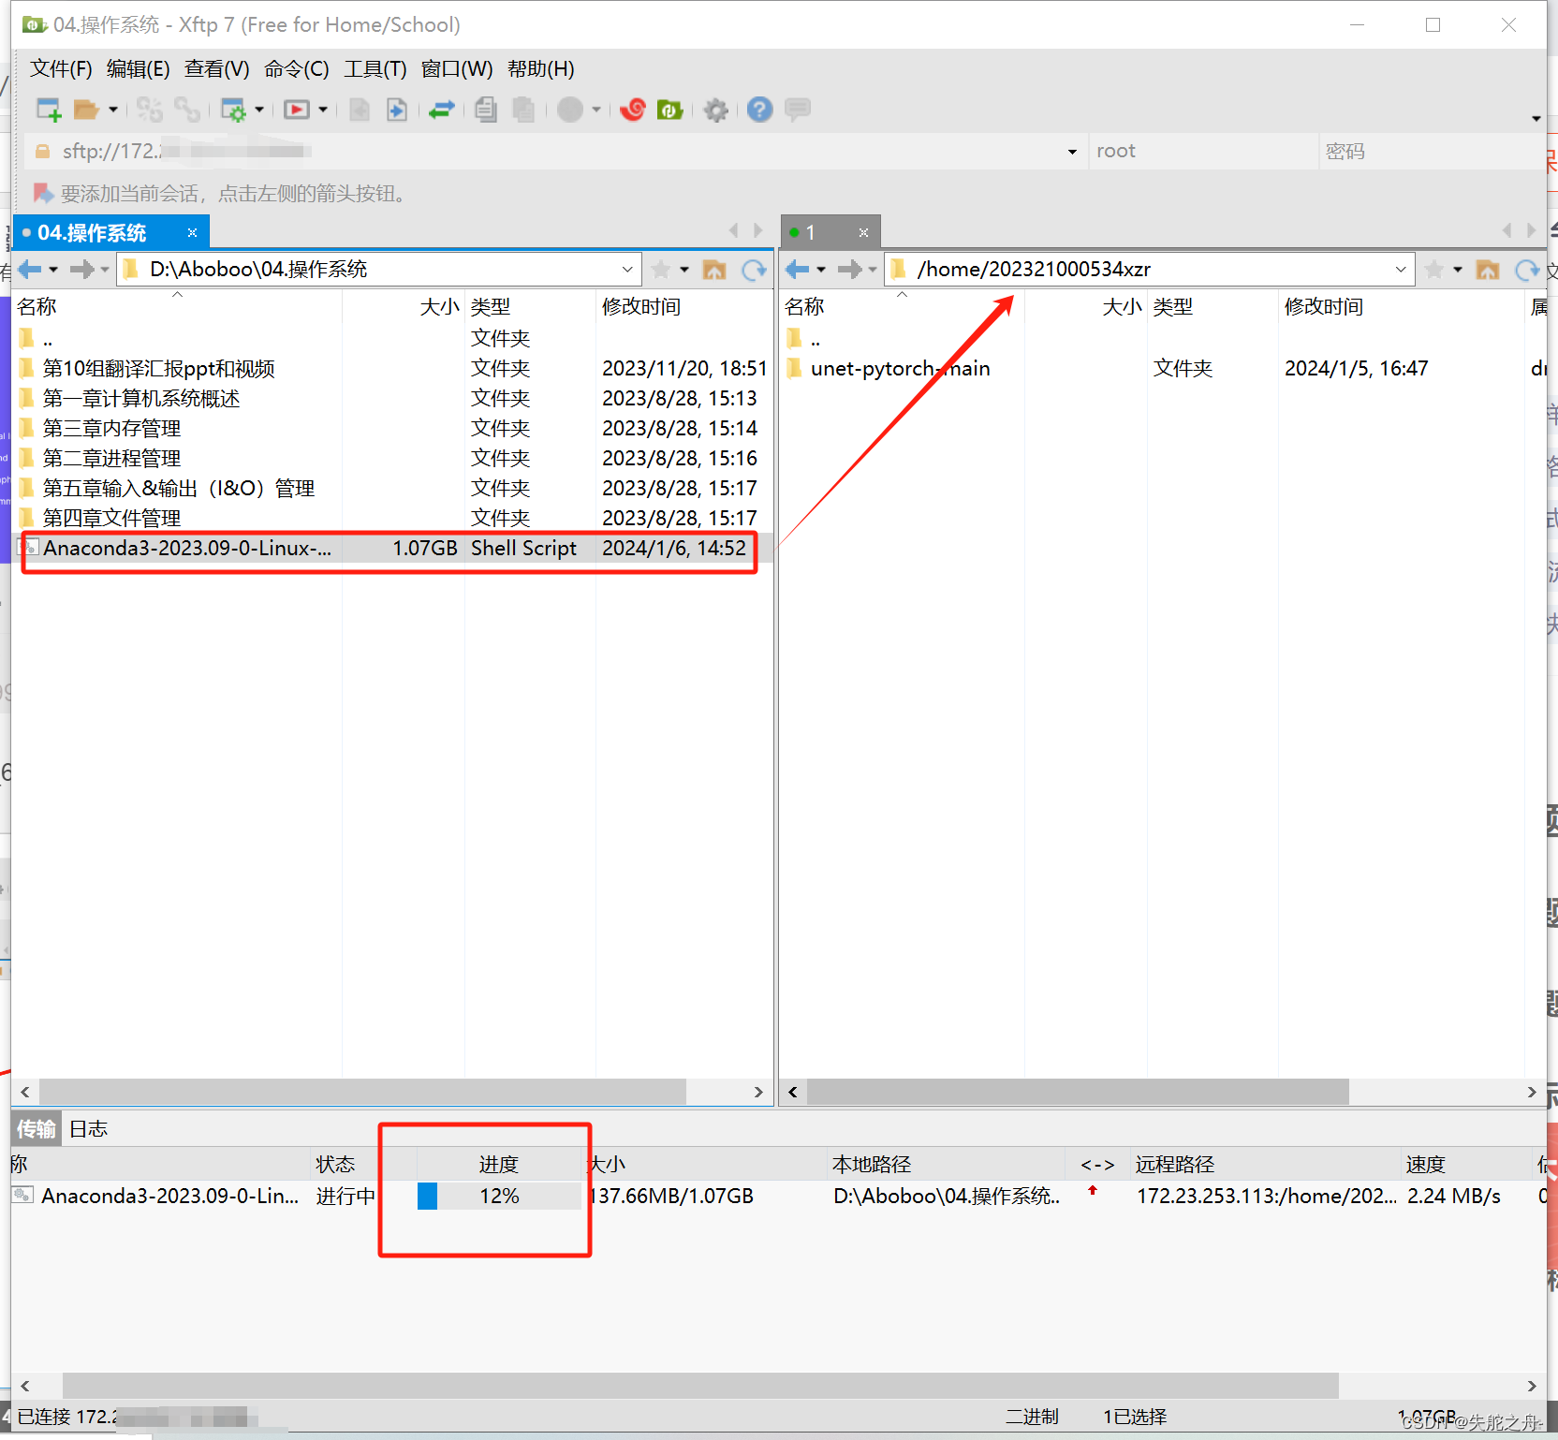This screenshot has width=1558, height=1440.
Task: Refresh the local pane listing
Action: [x=754, y=270]
